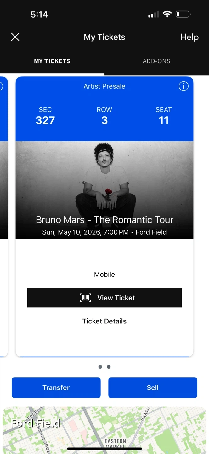Screen dimensions: 209x454
Task: Select the MY TICKETS tab
Action: [x=52, y=61]
